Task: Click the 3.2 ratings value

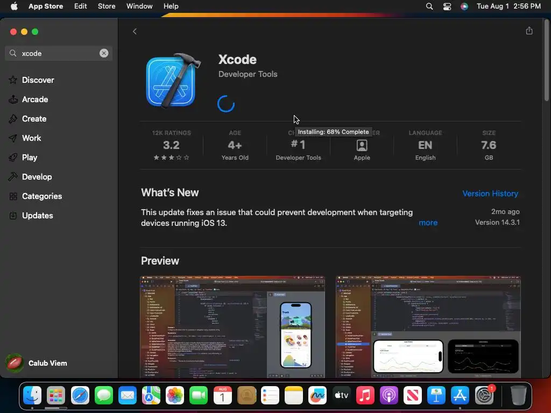Action: point(171,145)
